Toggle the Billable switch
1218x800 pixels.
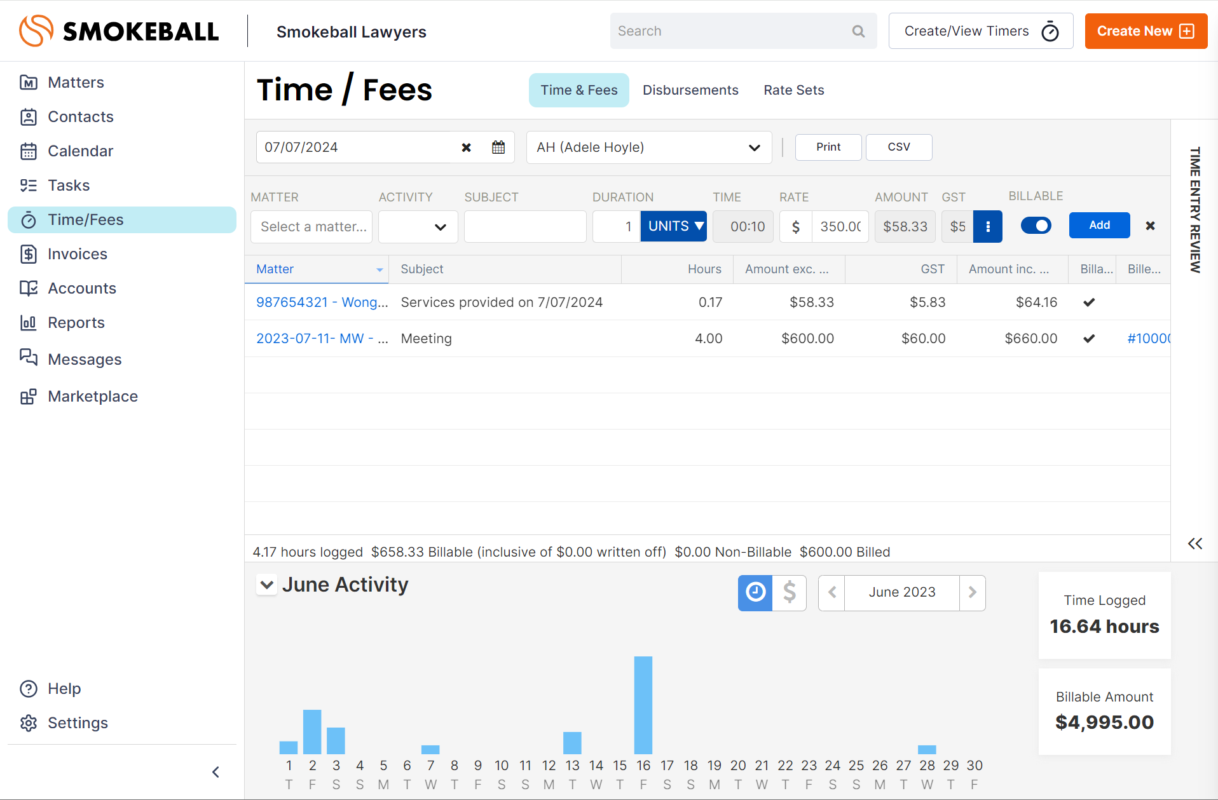click(1036, 226)
